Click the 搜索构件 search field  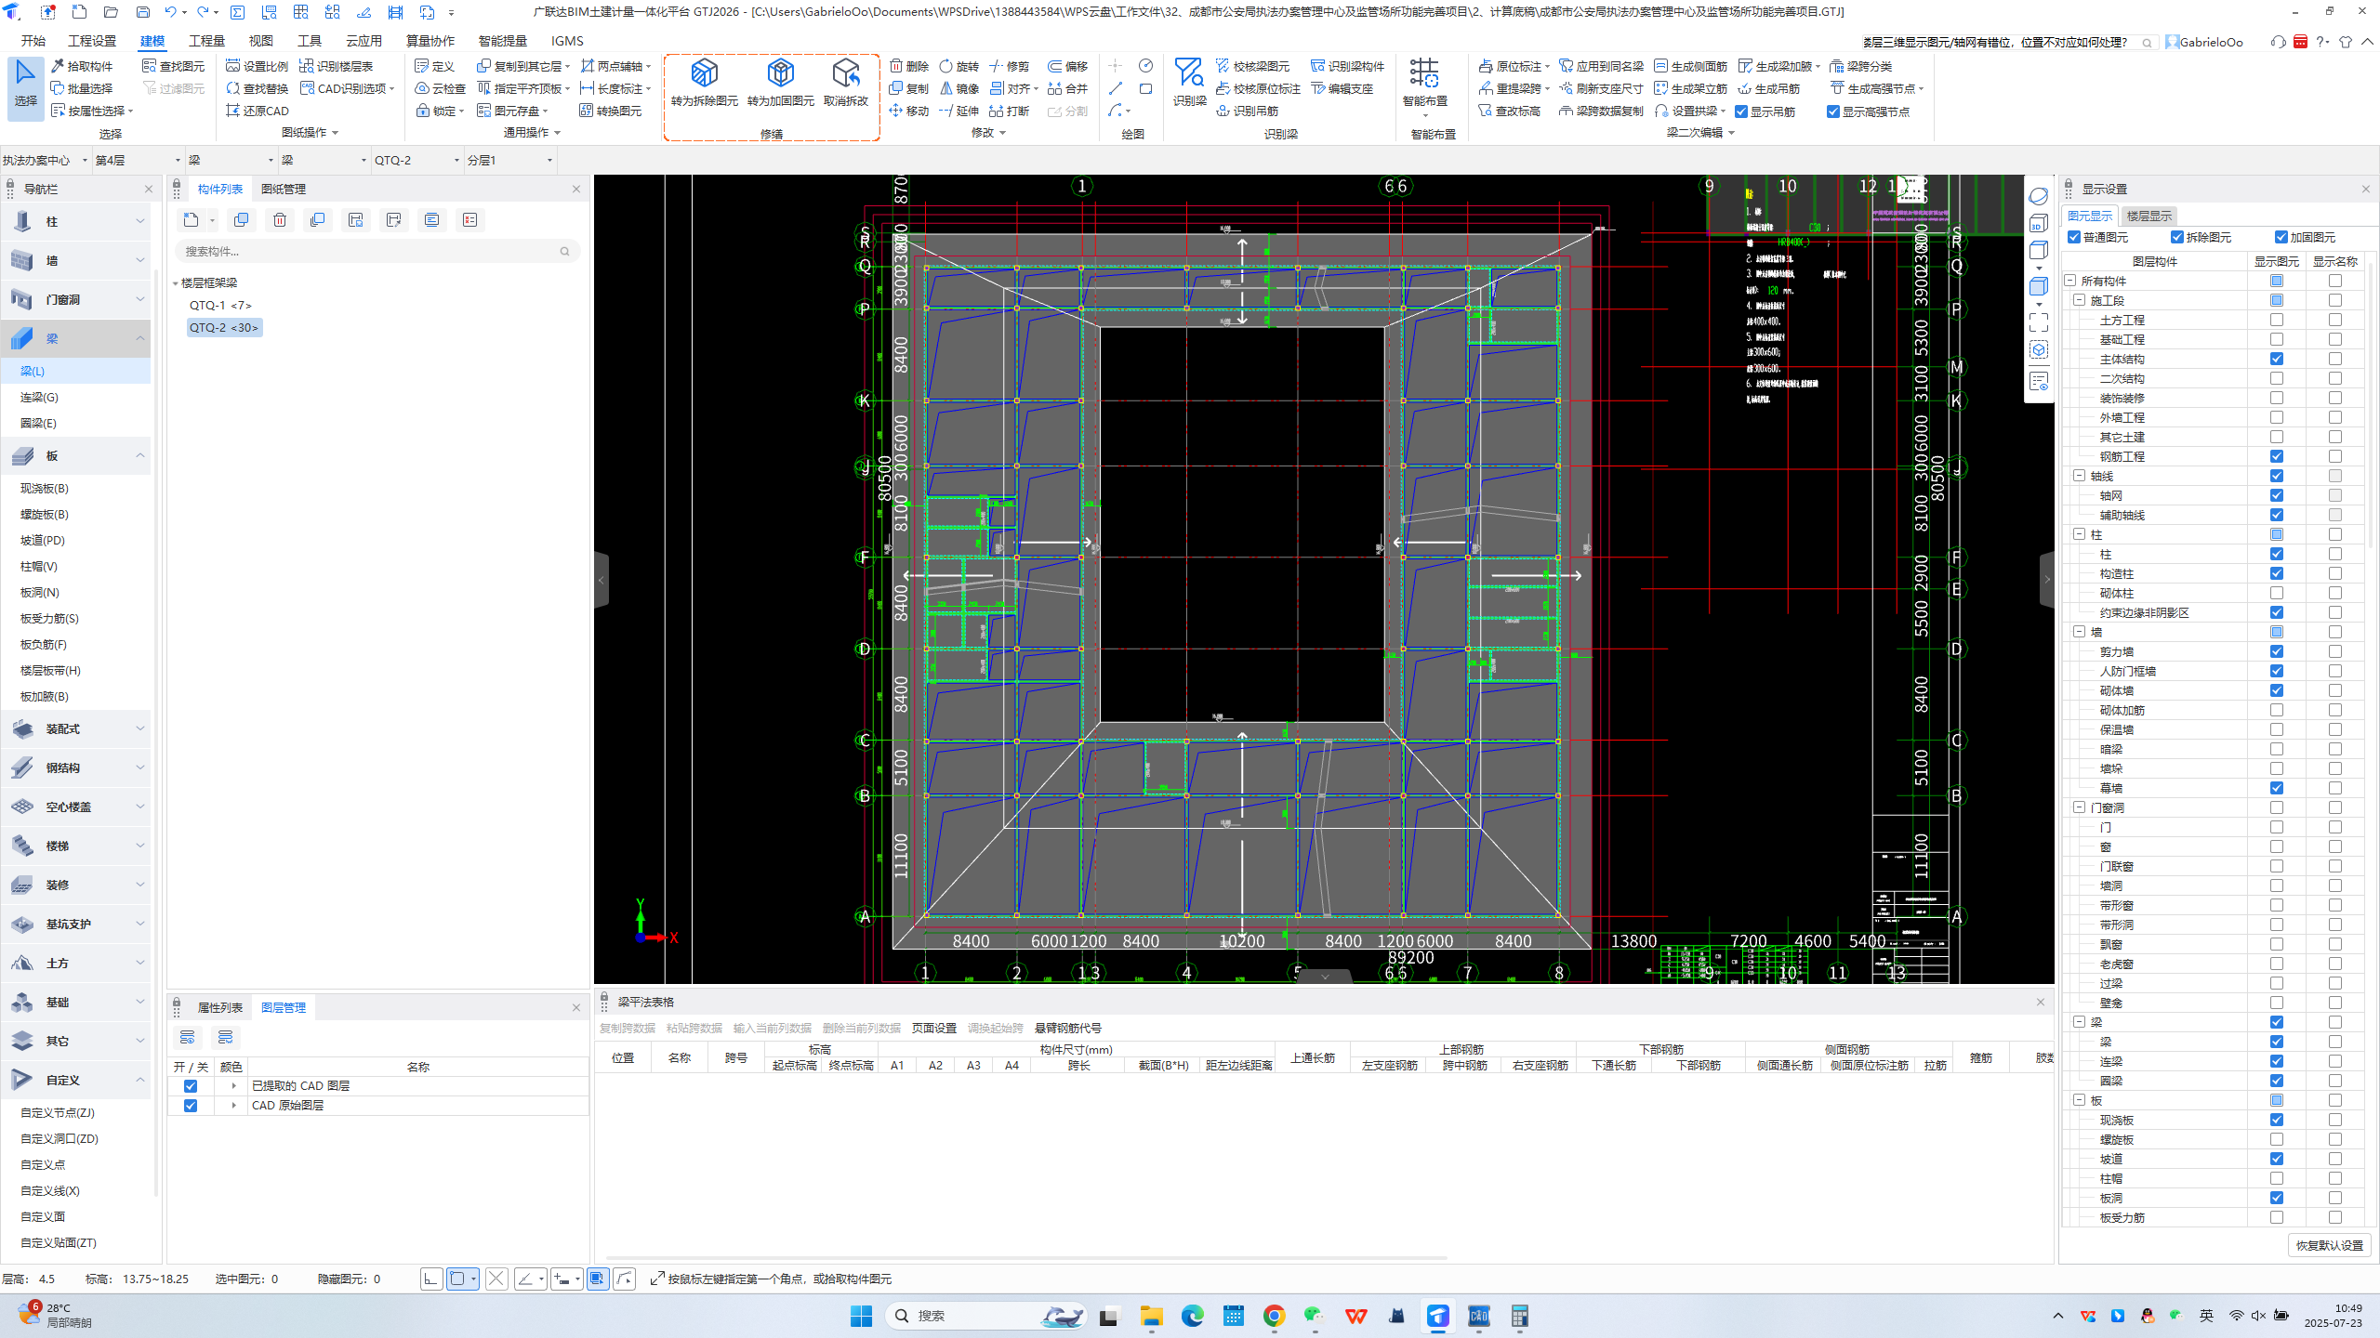[377, 251]
